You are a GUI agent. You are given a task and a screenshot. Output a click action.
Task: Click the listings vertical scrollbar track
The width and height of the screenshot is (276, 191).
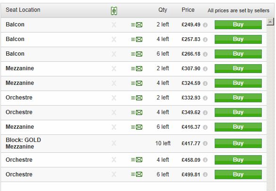(270, 106)
